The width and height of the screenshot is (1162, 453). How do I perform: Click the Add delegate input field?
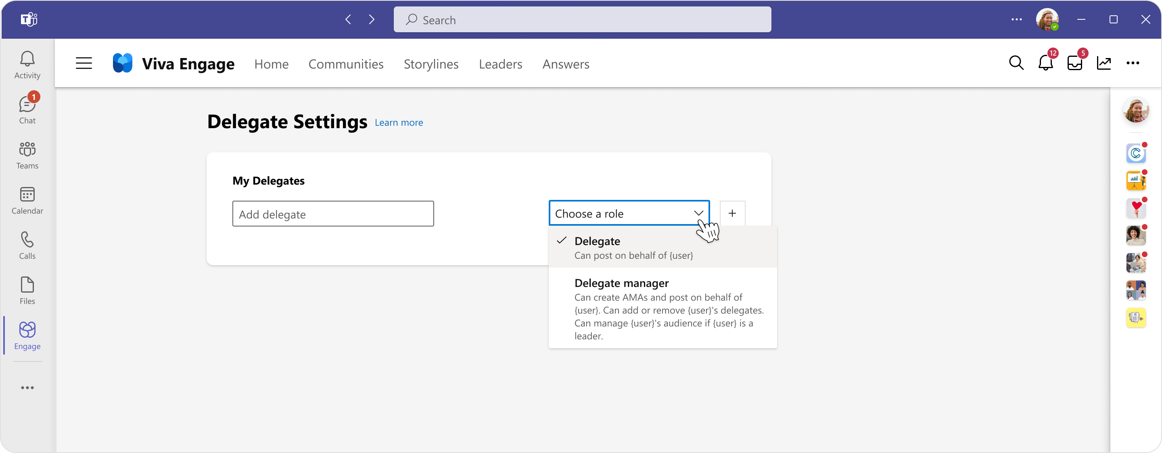pos(333,213)
